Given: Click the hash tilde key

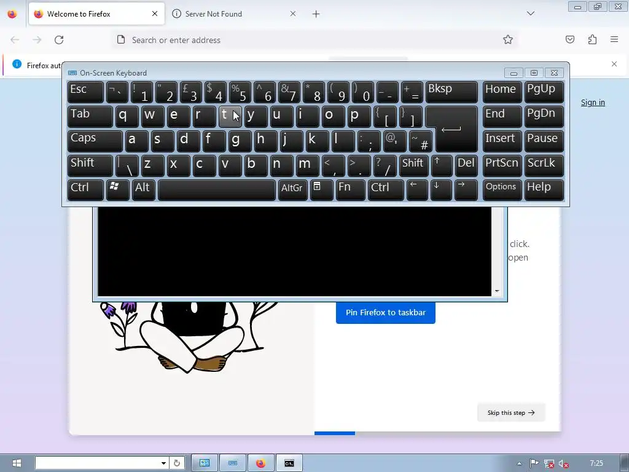Looking at the screenshot, I should (420, 141).
